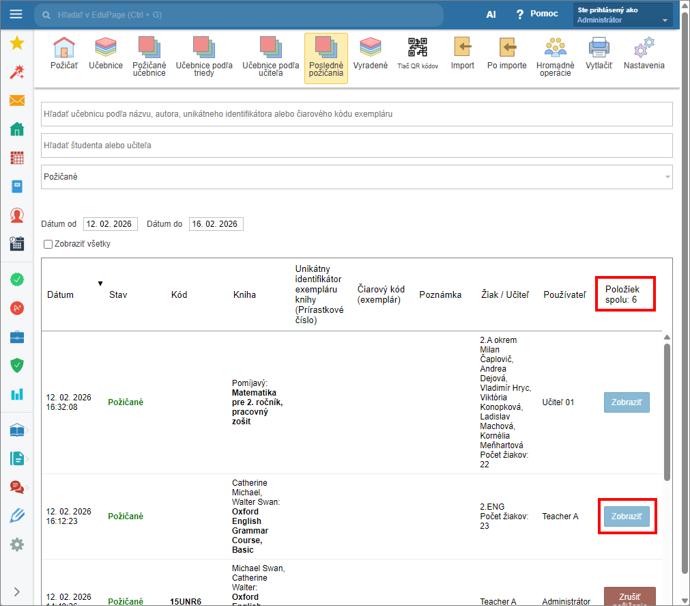The image size is (690, 606).
Task: Click Zobraziť for the 2.ENG loan
Action: [x=627, y=517]
